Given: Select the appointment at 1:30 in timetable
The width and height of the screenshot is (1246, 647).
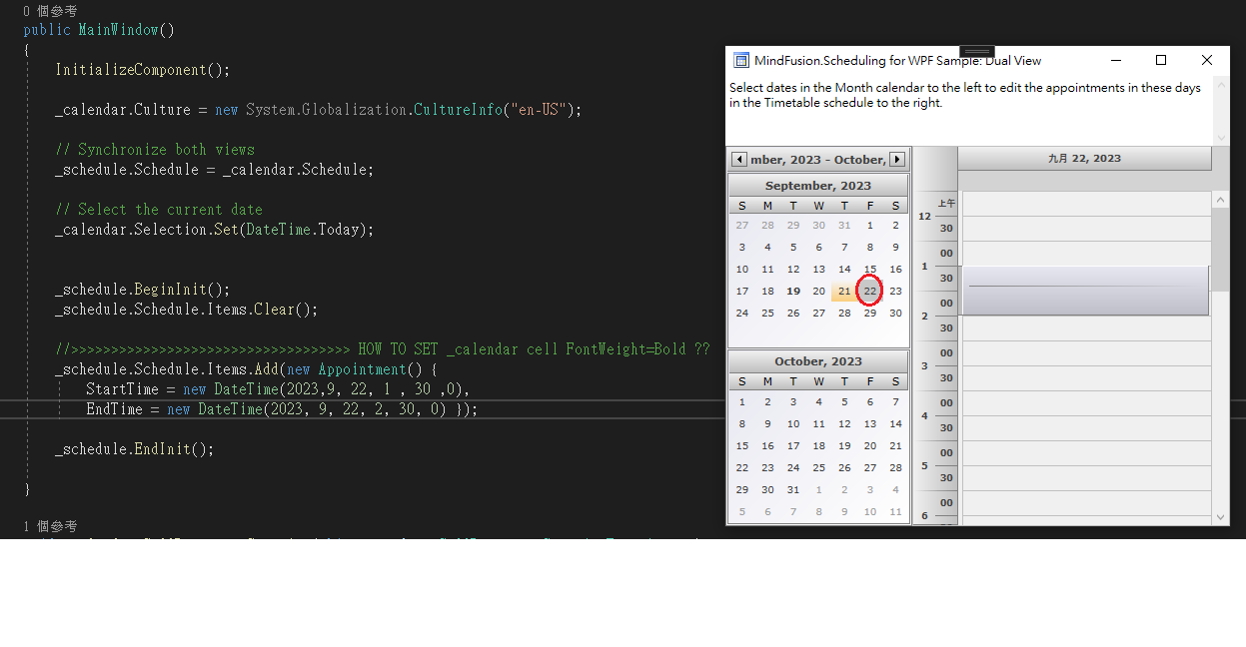Looking at the screenshot, I should pos(1084,291).
